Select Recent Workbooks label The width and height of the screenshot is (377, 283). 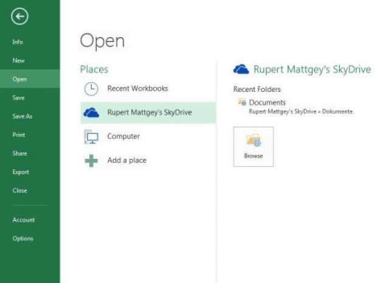[x=137, y=89]
